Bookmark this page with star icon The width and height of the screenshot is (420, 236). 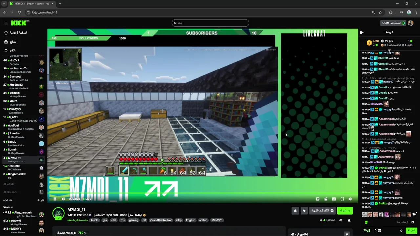click(x=380, y=12)
